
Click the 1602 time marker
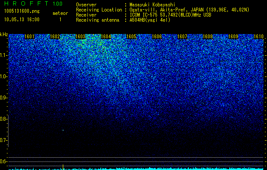(x=55, y=37)
